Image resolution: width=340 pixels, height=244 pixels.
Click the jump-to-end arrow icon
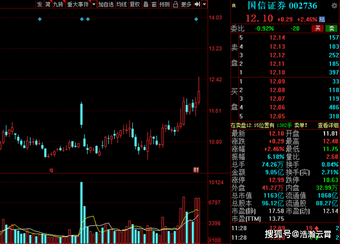click(197, 4)
